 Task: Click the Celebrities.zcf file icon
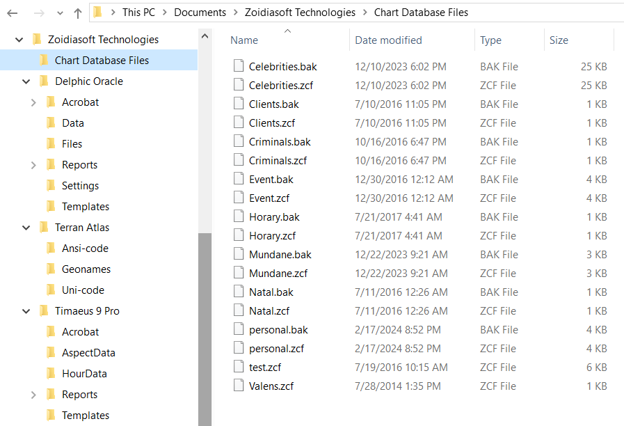click(x=239, y=84)
